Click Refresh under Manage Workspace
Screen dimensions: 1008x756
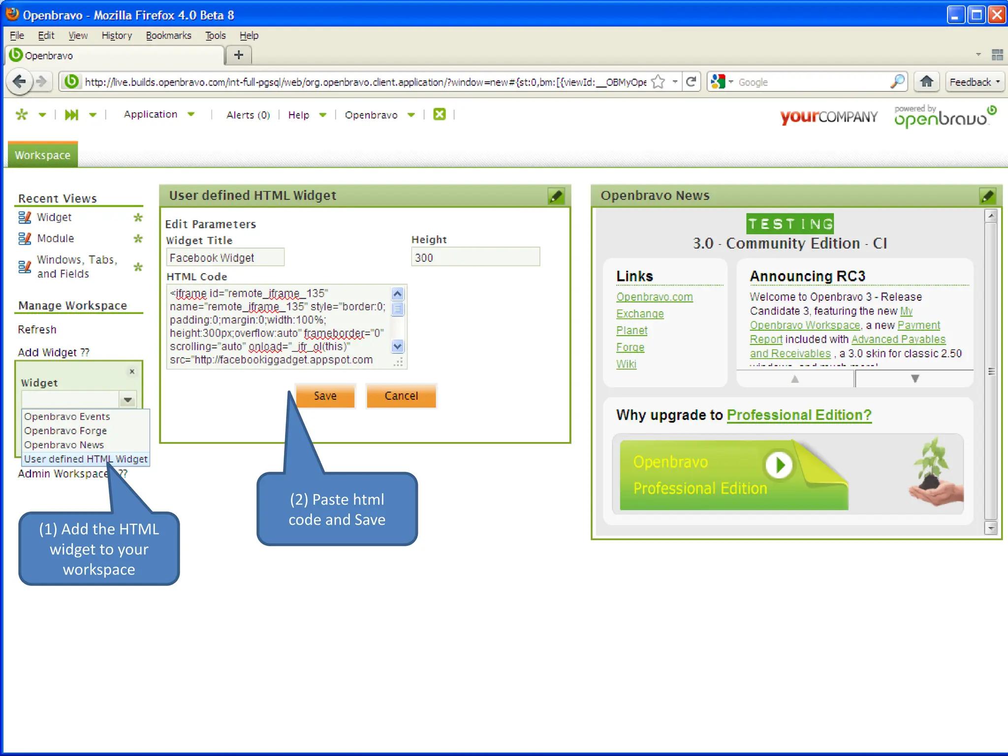(x=37, y=329)
